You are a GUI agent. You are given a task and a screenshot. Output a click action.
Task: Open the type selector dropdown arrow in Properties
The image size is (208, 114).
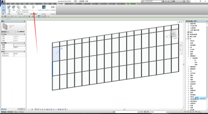(25, 27)
